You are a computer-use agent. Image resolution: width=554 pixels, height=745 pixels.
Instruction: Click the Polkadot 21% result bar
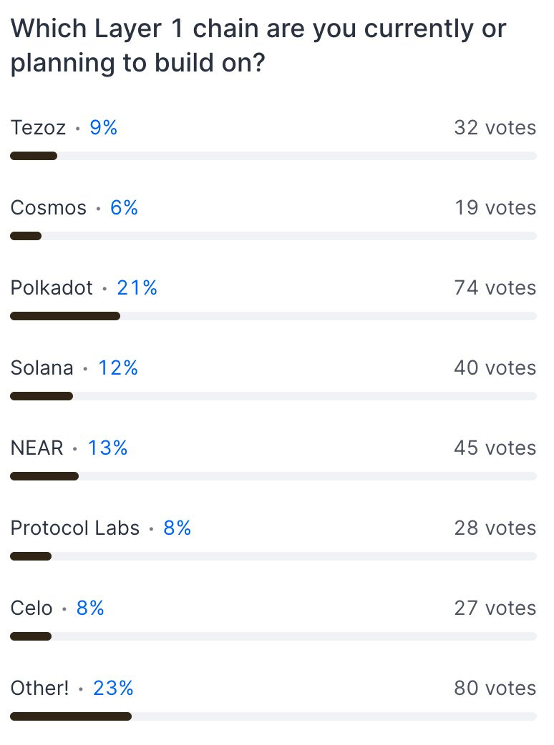273,316
